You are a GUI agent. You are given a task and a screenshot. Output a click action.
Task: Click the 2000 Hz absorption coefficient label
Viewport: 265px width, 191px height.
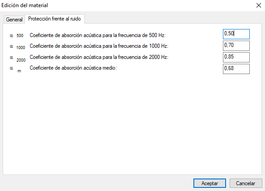[99, 57]
